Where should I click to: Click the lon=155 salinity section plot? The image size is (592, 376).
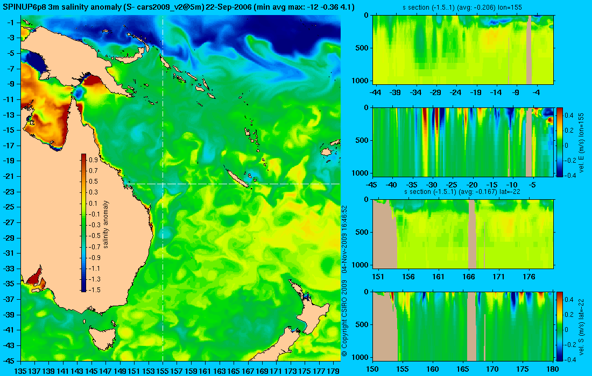pos(463,49)
